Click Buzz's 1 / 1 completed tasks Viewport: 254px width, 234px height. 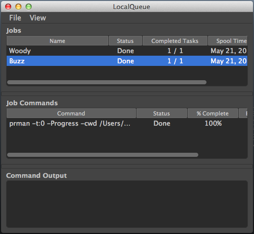(175, 61)
